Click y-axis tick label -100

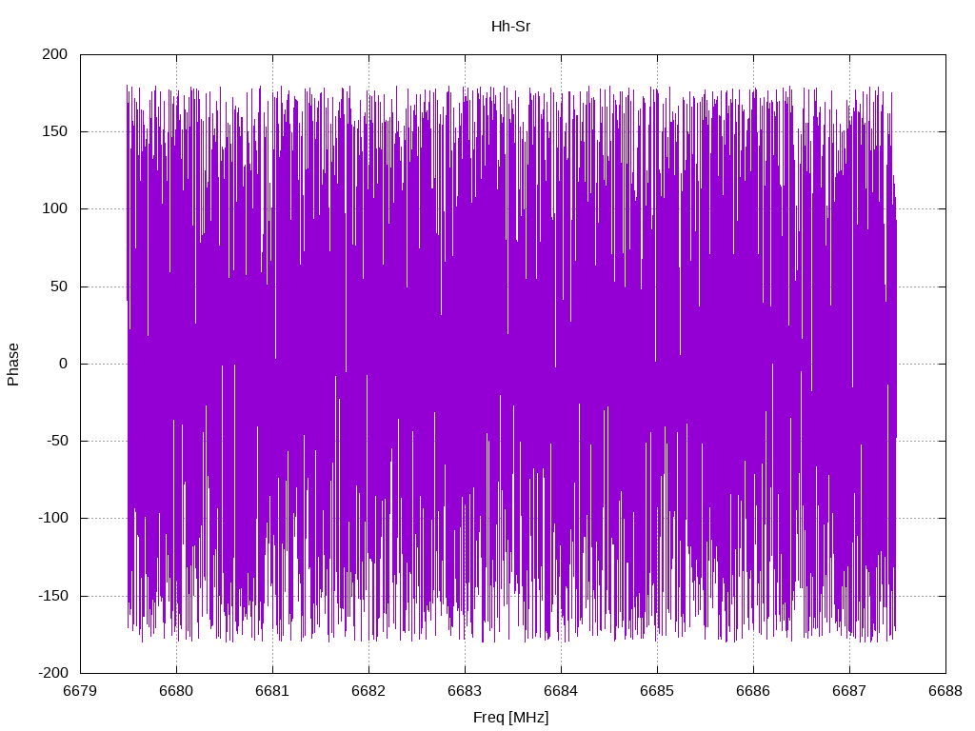[53, 518]
